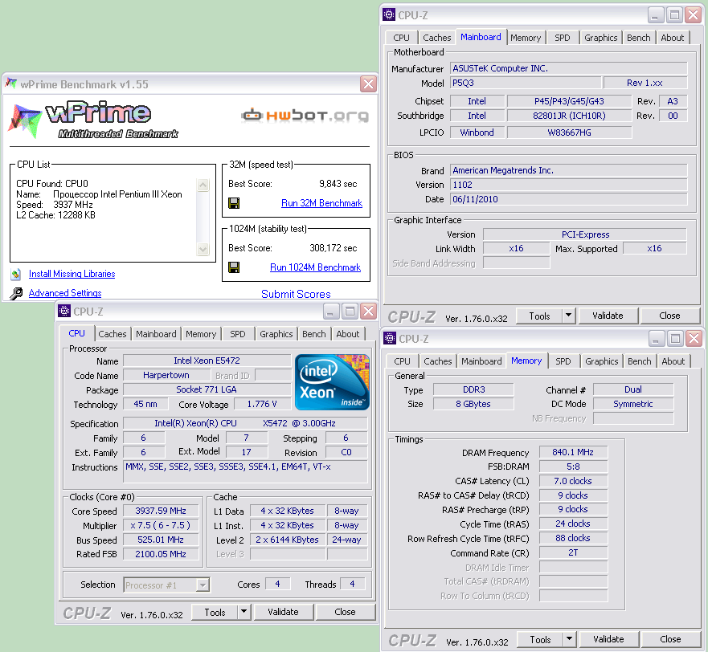Switch to Memory tab in CPU window
Screen dimensions: 708x652
201,334
